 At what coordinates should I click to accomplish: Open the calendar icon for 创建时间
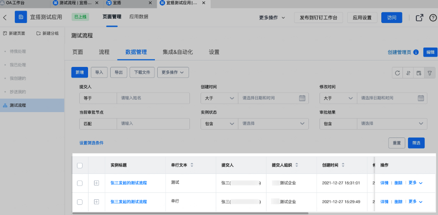(x=302, y=98)
